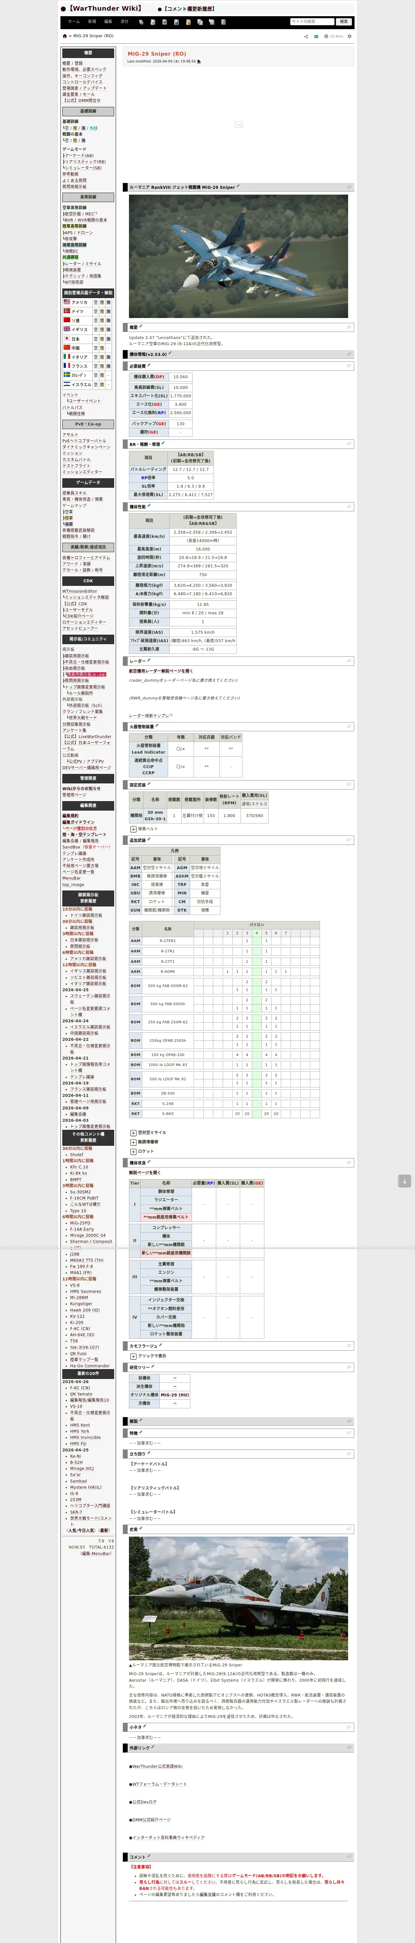Image resolution: width=415 pixels, height=1943 pixels.
Task: Click the green mail icon near the breadcrumb
Action: pyautogui.click(x=316, y=36)
